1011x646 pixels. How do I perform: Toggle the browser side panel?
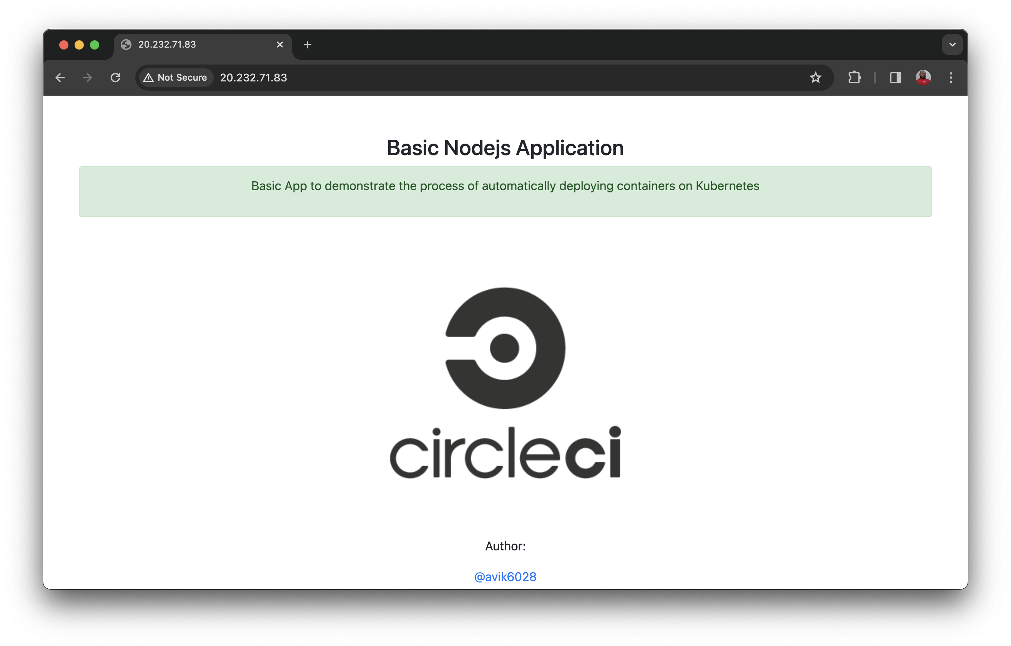(x=895, y=78)
